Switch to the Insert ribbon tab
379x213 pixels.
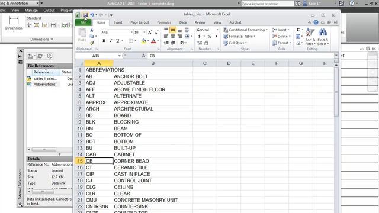pyautogui.click(x=118, y=22)
